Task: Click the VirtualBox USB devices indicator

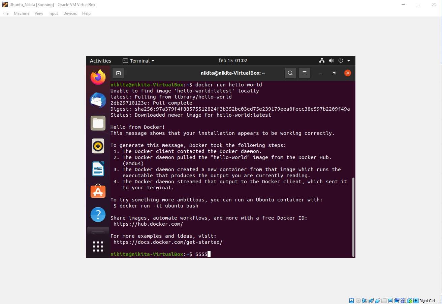Action: coord(378,300)
